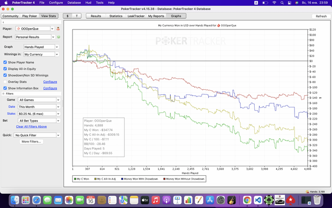
Task: Open App Store from the dock
Action: click(x=210, y=200)
